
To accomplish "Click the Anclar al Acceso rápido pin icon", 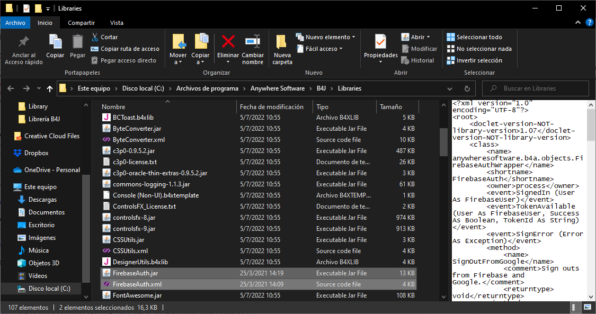I will pos(23,41).
